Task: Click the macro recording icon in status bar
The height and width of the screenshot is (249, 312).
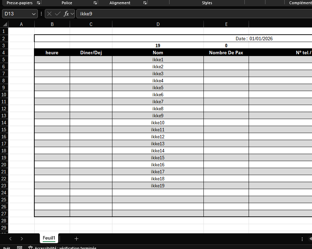Action: (20, 247)
